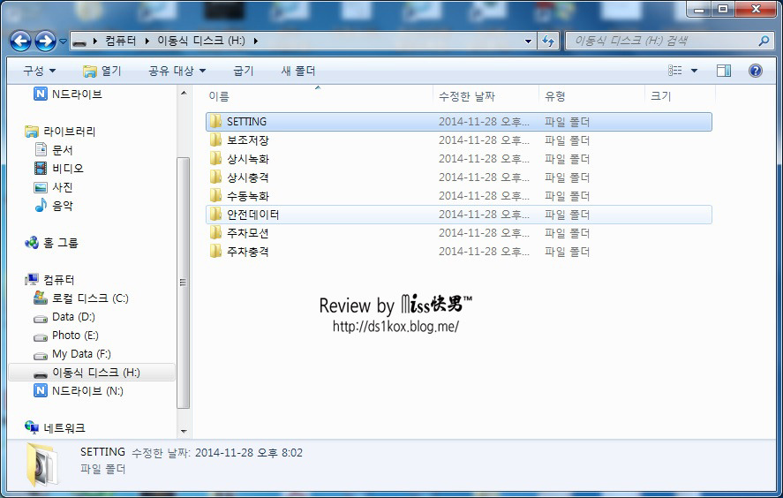Click the drive icon in the address bar
Image resolution: width=783 pixels, height=498 pixels.
(79, 42)
